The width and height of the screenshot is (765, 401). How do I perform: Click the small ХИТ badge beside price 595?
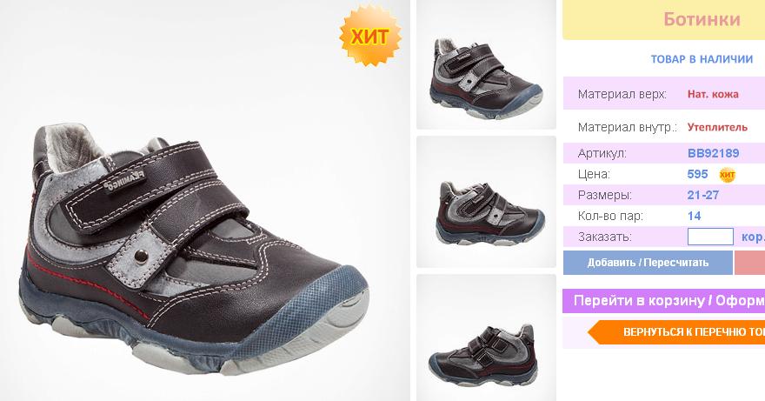coord(727,174)
